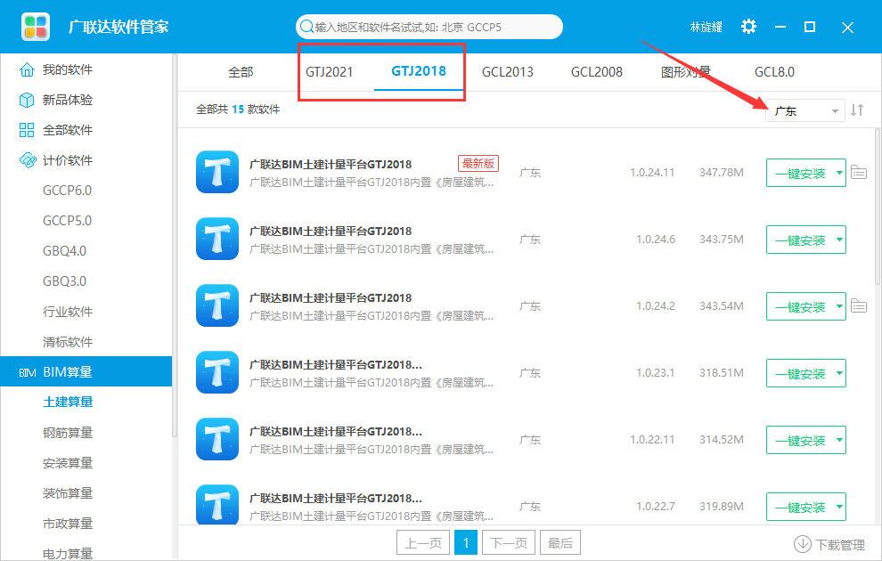Click the 最新版 tag on first row
The width and height of the screenshot is (882, 561).
pyautogui.click(x=478, y=164)
